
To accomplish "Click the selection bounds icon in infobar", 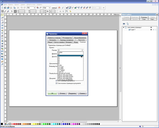I will click(x=2, y=11).
